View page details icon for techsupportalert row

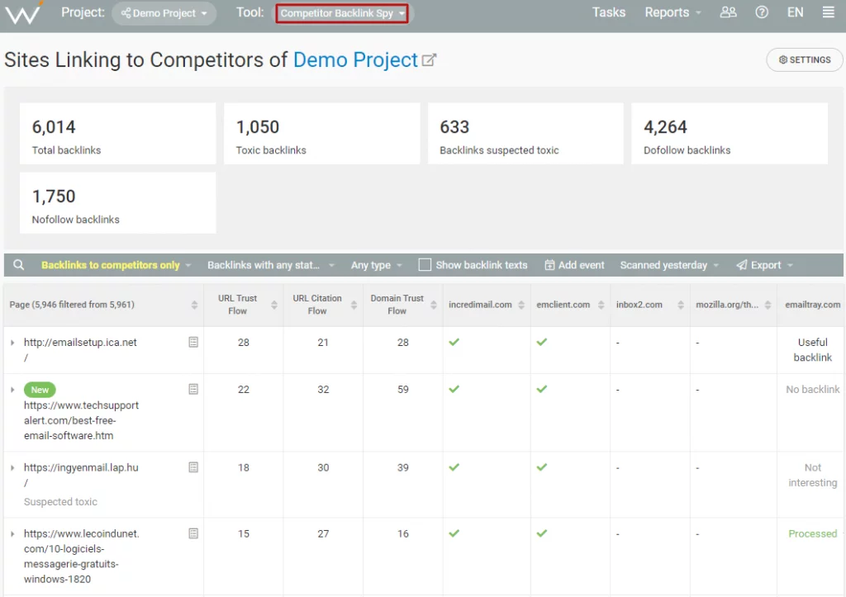pyautogui.click(x=193, y=389)
